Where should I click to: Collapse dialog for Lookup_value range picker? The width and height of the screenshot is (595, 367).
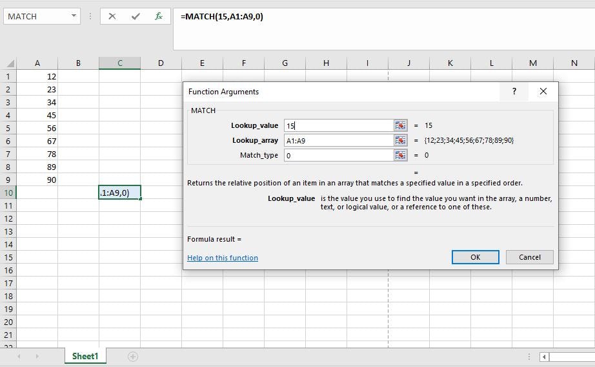400,125
